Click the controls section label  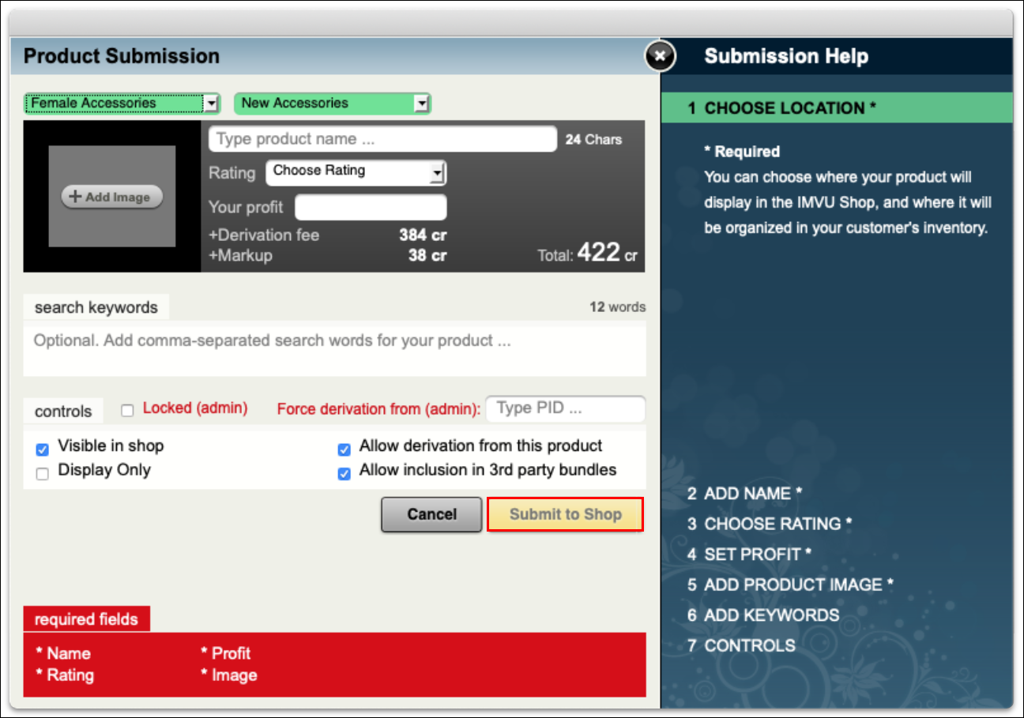63,411
